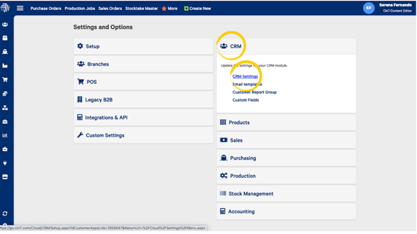Expand the Stock Management section
This screenshot has width=417, height=234.
[x=286, y=194]
